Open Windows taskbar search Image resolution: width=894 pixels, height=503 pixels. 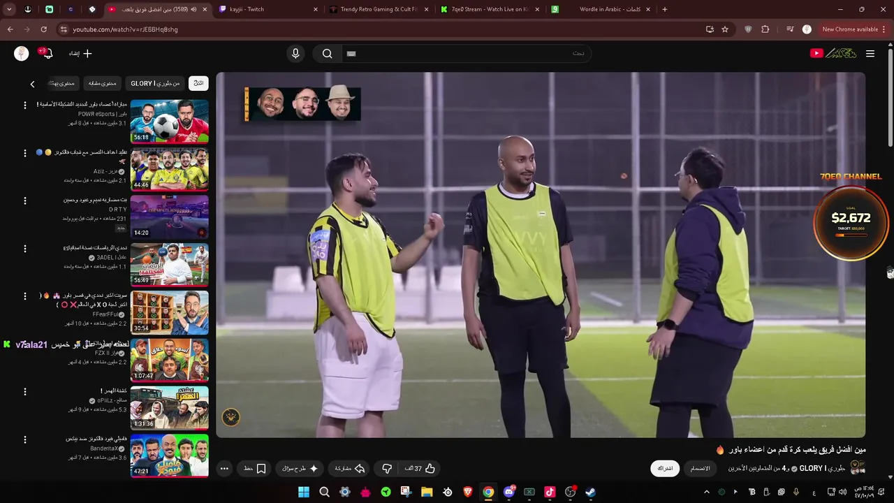click(324, 492)
